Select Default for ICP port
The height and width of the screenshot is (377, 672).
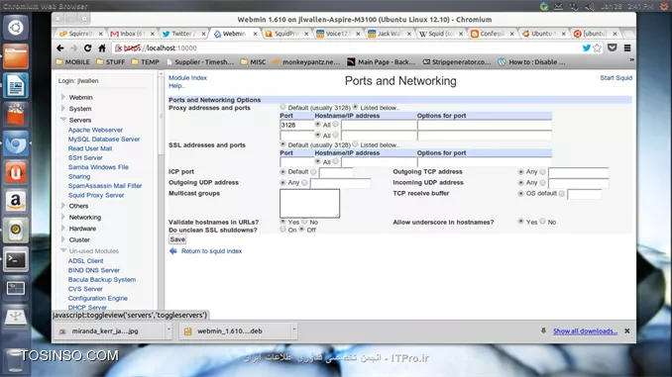coord(282,171)
